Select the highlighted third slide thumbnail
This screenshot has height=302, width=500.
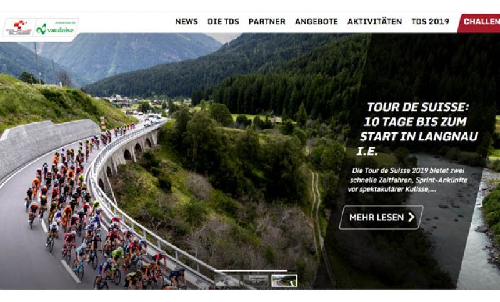click(284, 280)
